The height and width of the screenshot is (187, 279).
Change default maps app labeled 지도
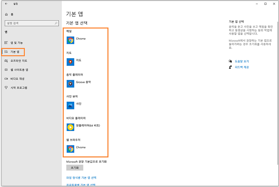click(78, 60)
